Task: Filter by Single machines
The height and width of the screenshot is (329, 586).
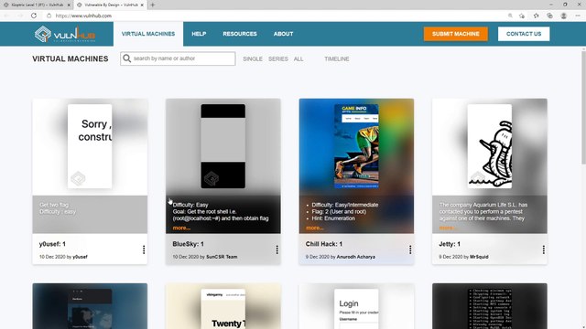Action: click(253, 58)
